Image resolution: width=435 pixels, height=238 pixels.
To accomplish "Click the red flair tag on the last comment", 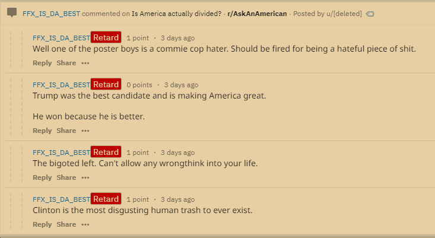I will [106, 199].
